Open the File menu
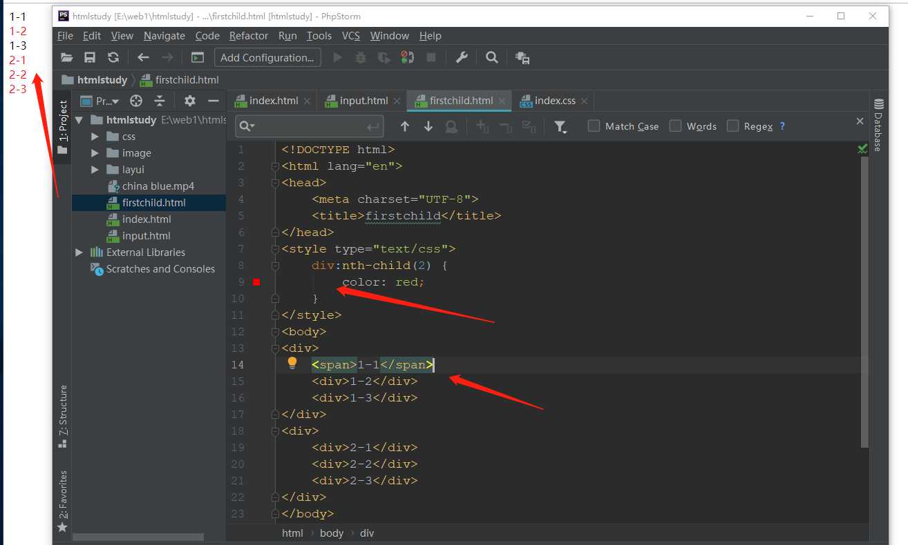Viewport: 908px width, 545px height. [x=66, y=36]
